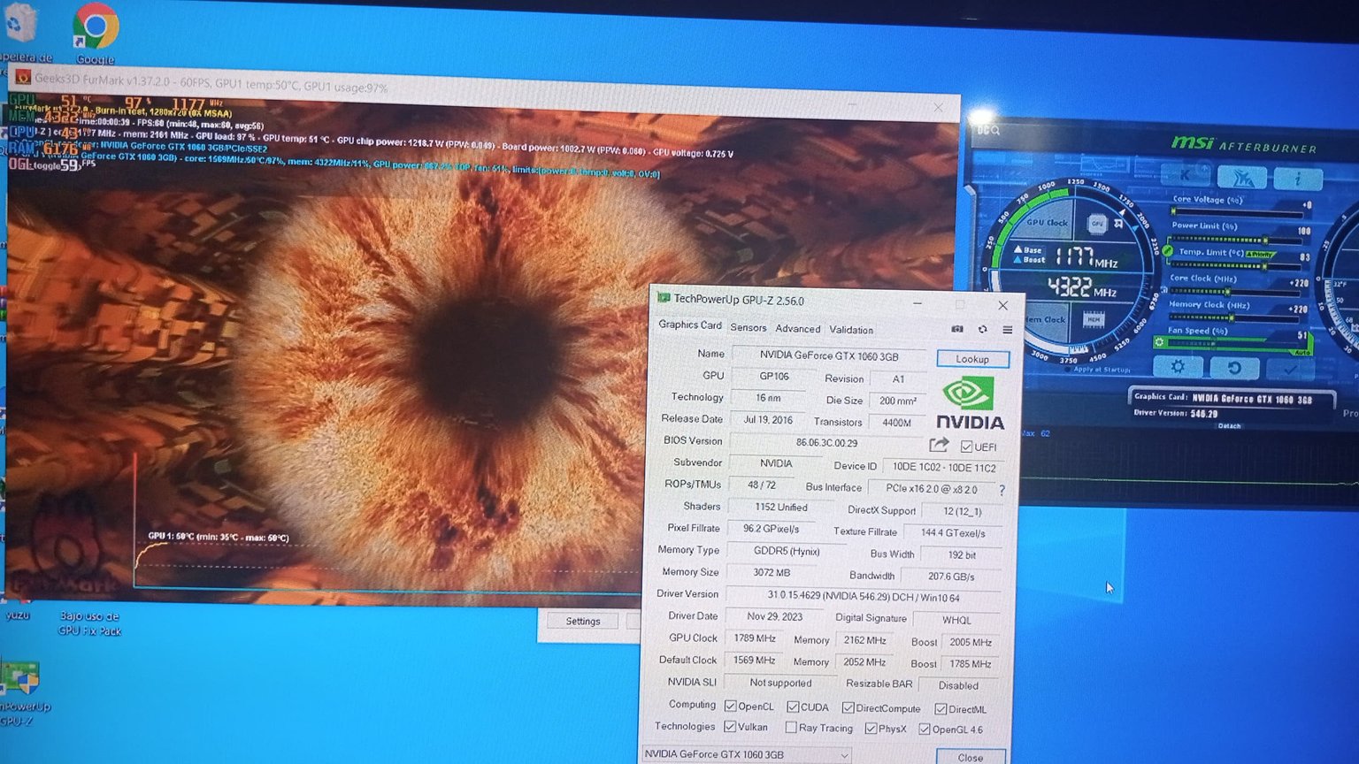The height and width of the screenshot is (764, 1359).
Task: Toggle PhysX checkbox
Action: click(871, 728)
